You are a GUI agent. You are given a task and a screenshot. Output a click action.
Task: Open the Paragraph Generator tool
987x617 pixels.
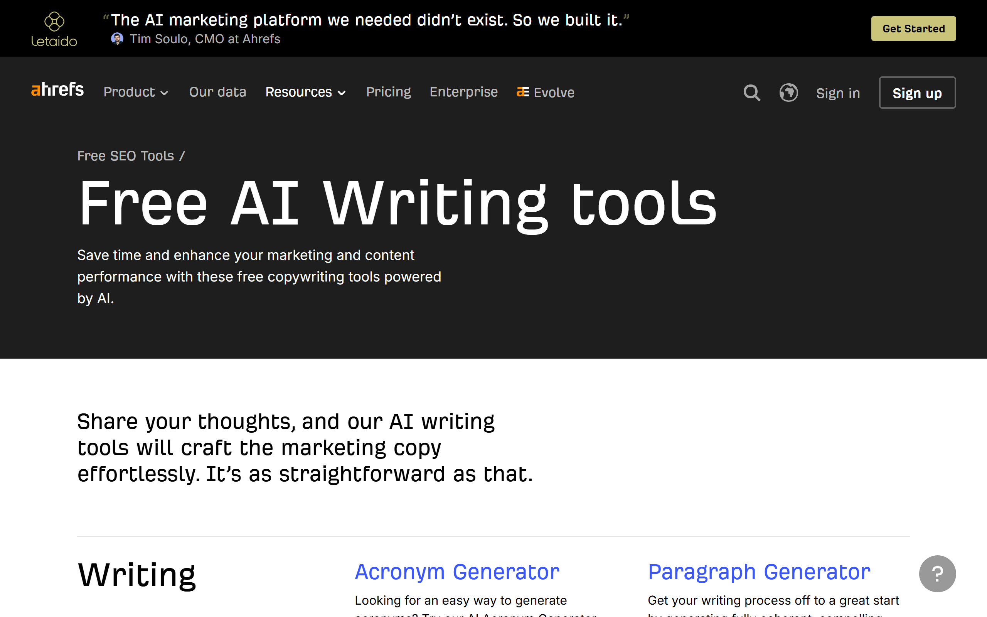click(x=759, y=572)
